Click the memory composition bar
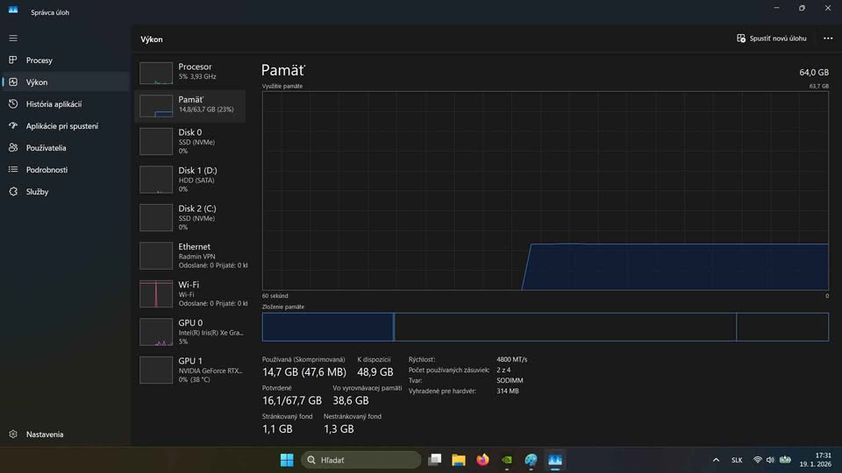Image resolution: width=842 pixels, height=473 pixels. click(545, 327)
